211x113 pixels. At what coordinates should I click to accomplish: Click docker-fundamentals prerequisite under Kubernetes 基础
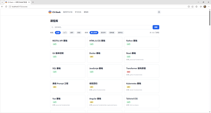click(136, 90)
